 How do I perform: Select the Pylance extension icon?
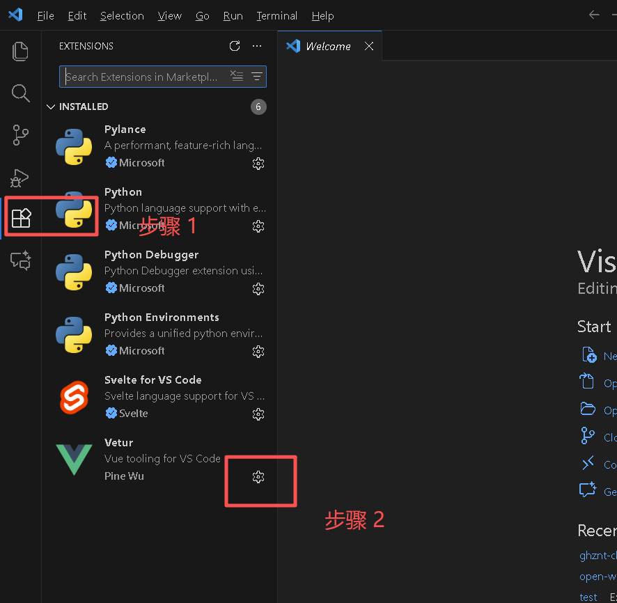click(74, 147)
